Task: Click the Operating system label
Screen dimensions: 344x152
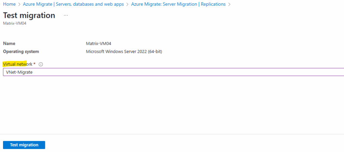Action: [21, 52]
